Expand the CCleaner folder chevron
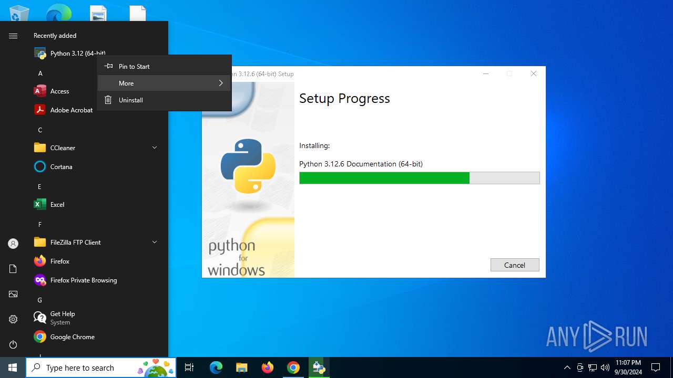 [155, 148]
